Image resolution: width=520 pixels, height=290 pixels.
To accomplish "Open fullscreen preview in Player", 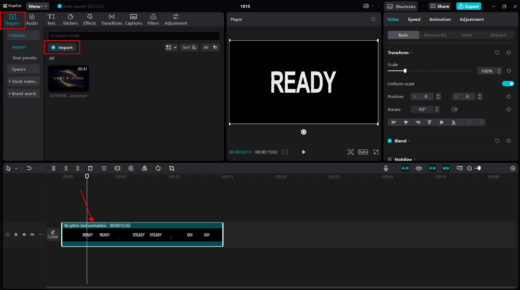I will 376,152.
